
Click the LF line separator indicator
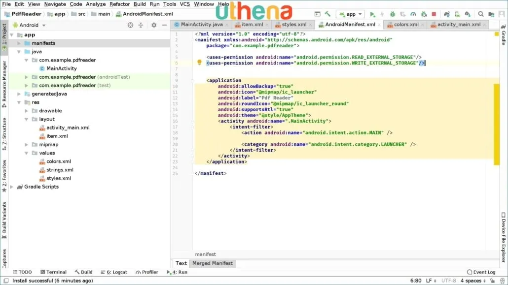pos(431,281)
